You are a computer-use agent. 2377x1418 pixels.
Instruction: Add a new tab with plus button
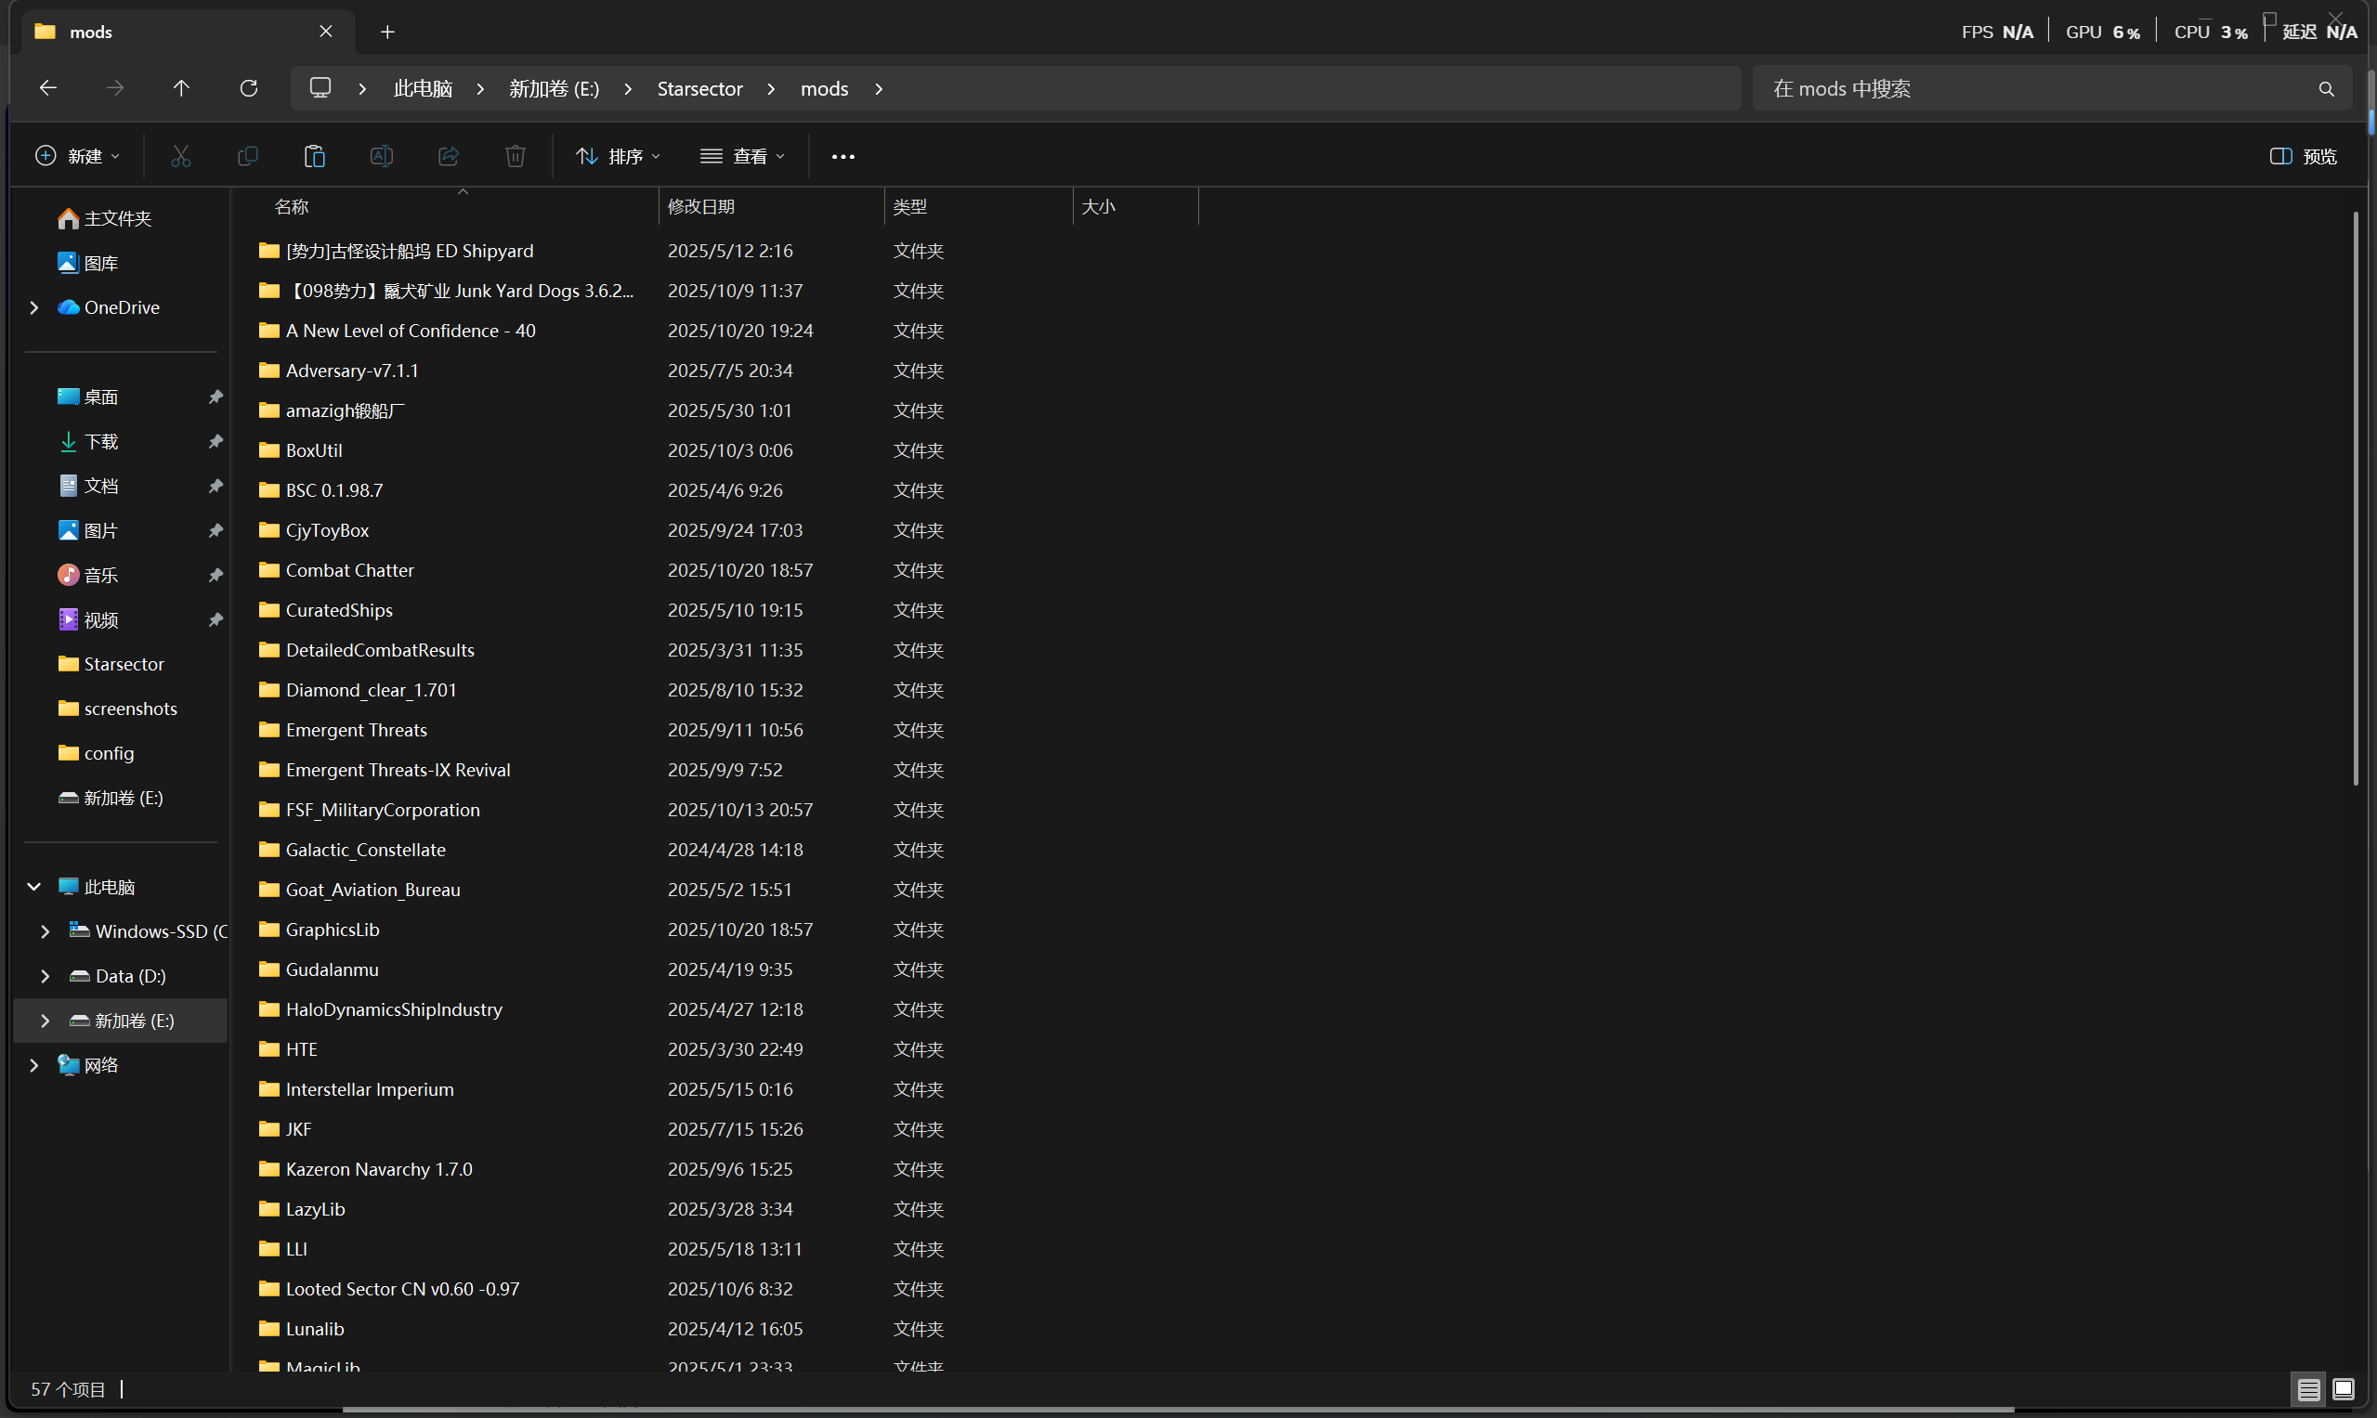pyautogui.click(x=387, y=32)
